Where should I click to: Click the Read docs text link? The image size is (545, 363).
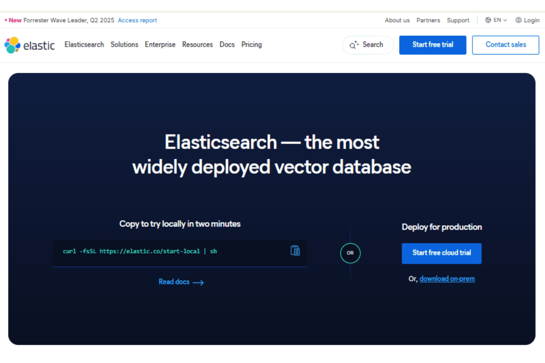click(174, 282)
